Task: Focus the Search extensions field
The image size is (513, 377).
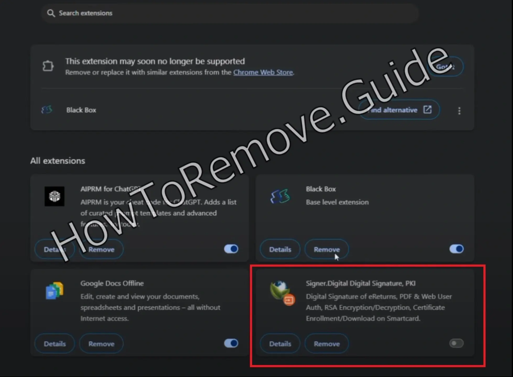Action: coord(230,13)
